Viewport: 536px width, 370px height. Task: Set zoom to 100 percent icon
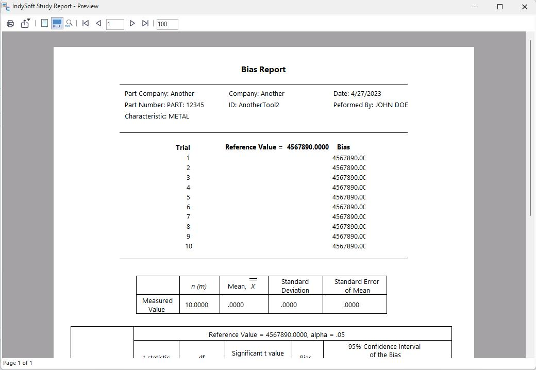point(69,23)
